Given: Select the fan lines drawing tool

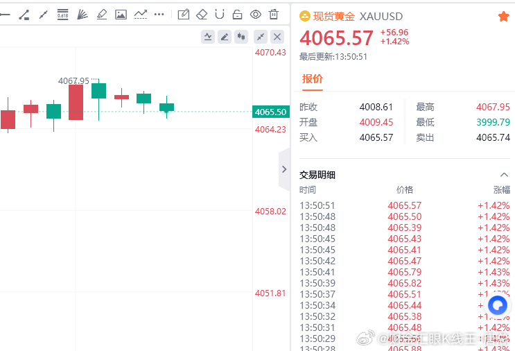Looking at the screenshot, I should pos(82,15).
